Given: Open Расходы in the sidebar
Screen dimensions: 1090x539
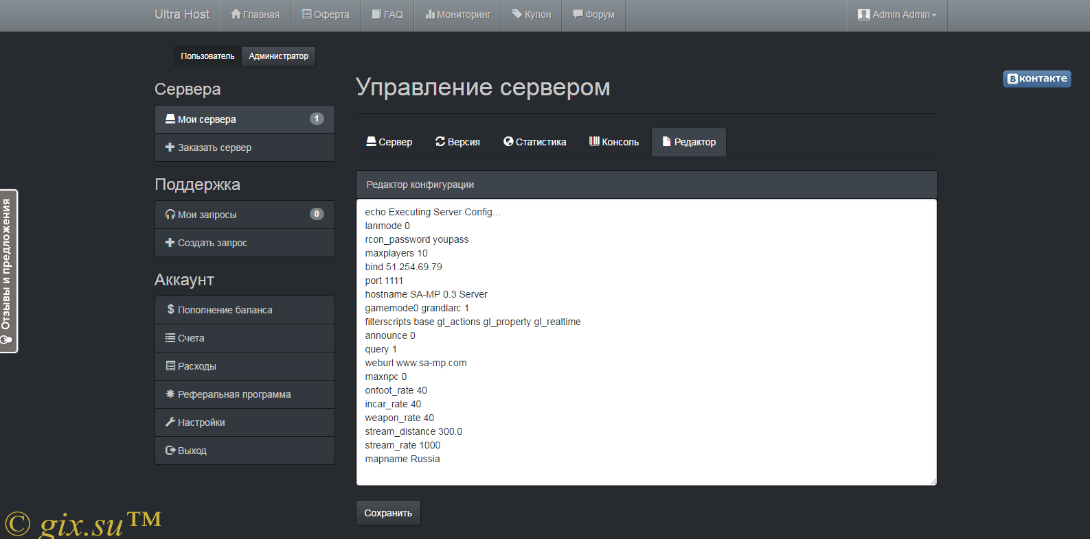Looking at the screenshot, I should (x=245, y=366).
